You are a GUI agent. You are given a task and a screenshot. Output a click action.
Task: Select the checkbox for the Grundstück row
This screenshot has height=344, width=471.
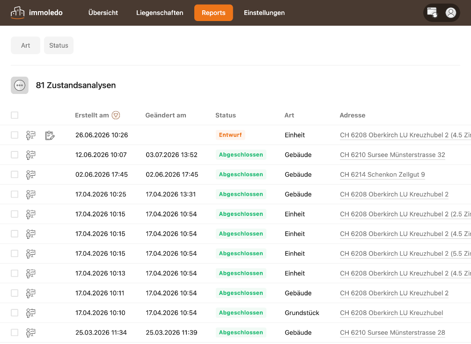click(15, 313)
